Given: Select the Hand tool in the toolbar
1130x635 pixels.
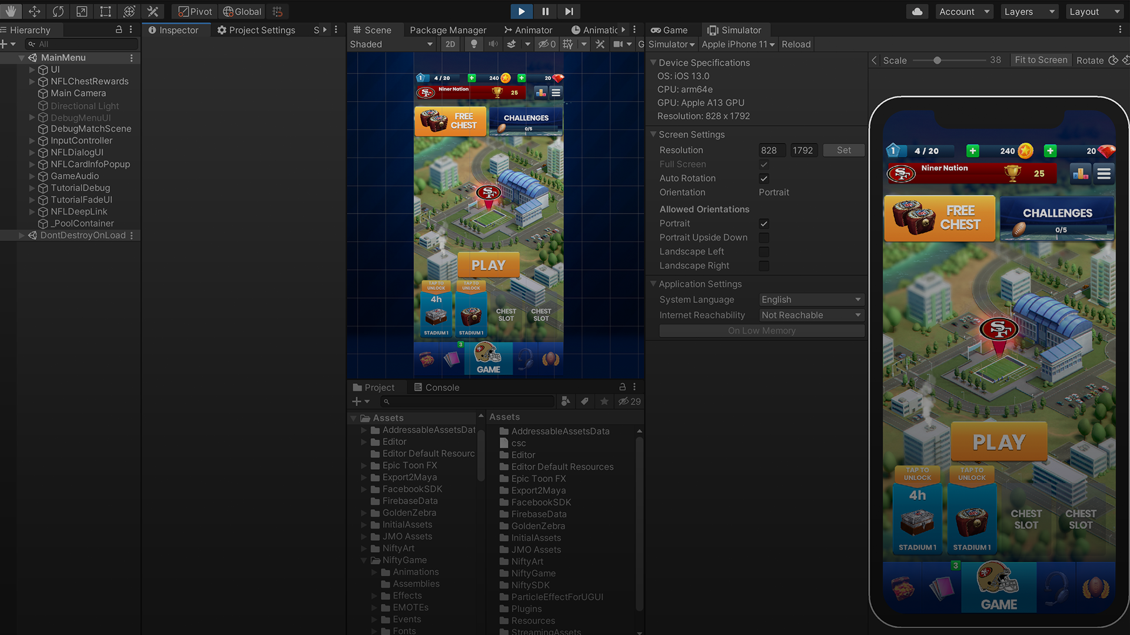Looking at the screenshot, I should (10, 11).
